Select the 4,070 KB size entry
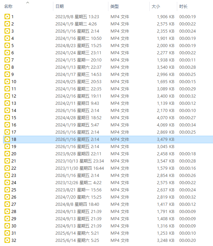This screenshot has height=246, width=213. coord(166,118)
